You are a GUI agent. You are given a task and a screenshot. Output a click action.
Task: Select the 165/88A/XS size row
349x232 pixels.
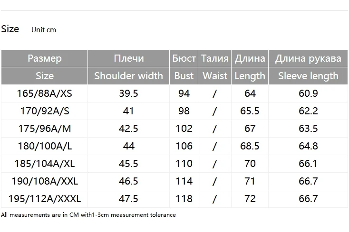pyautogui.click(x=174, y=93)
